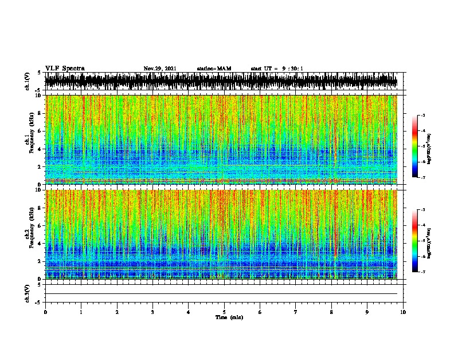Click the "4" frequency tick of ch.1 spectrogram
This screenshot has width=454, height=350.
coord(40,149)
